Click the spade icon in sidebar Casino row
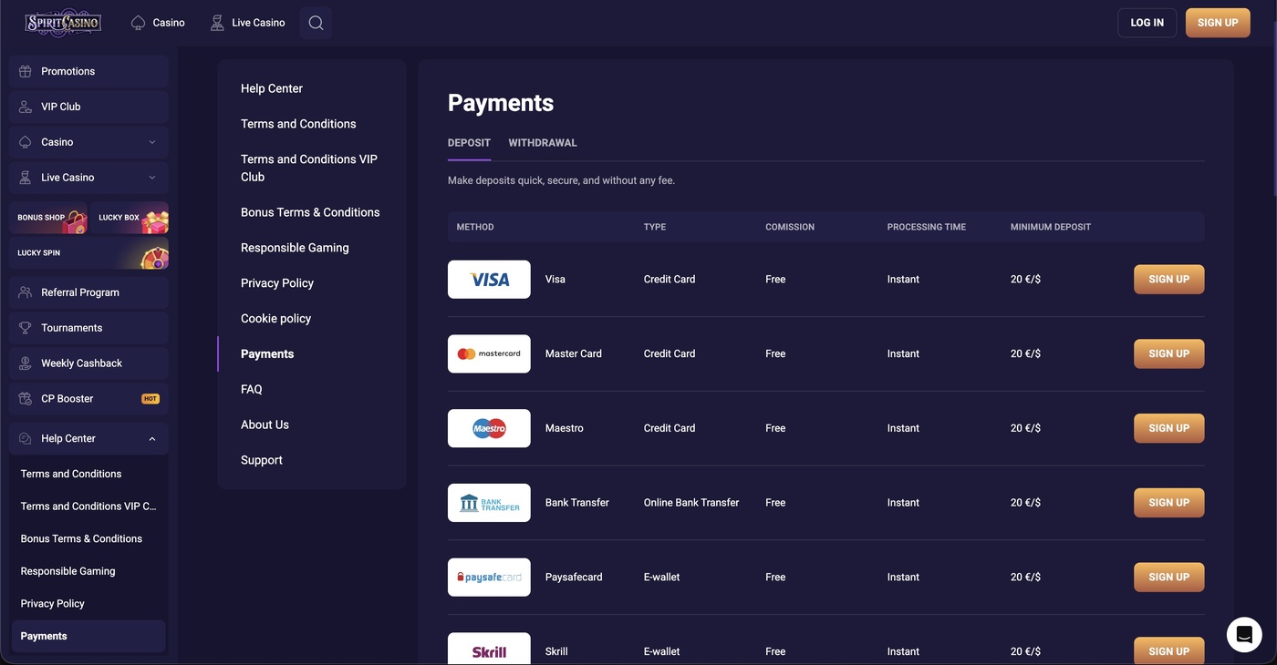The width and height of the screenshot is (1277, 665). click(x=26, y=142)
